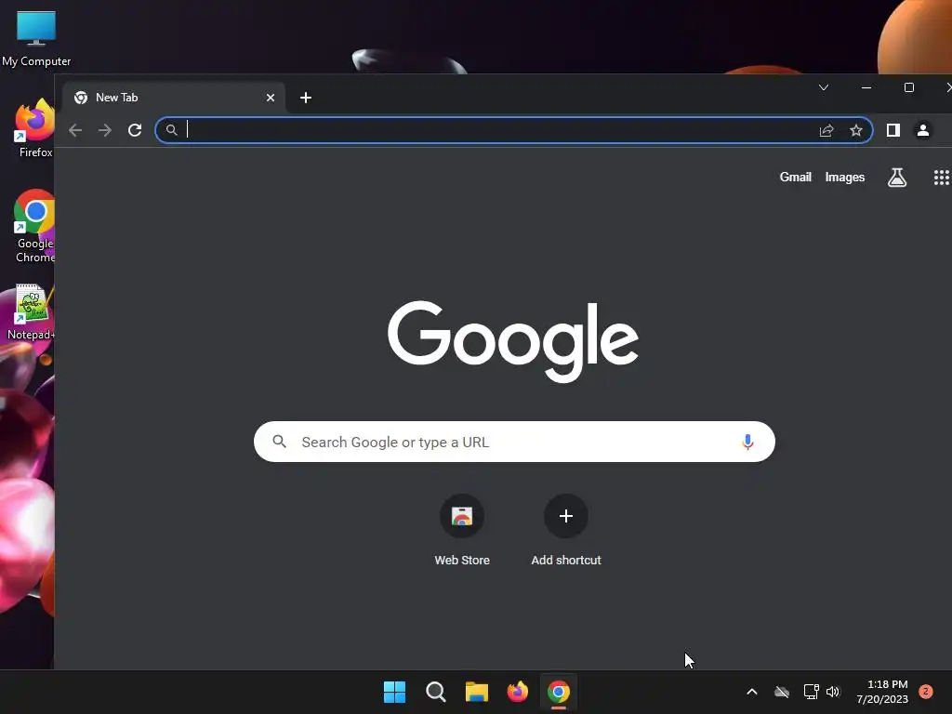Open the notification badge showing 2
The image size is (952, 714).
tap(926, 692)
